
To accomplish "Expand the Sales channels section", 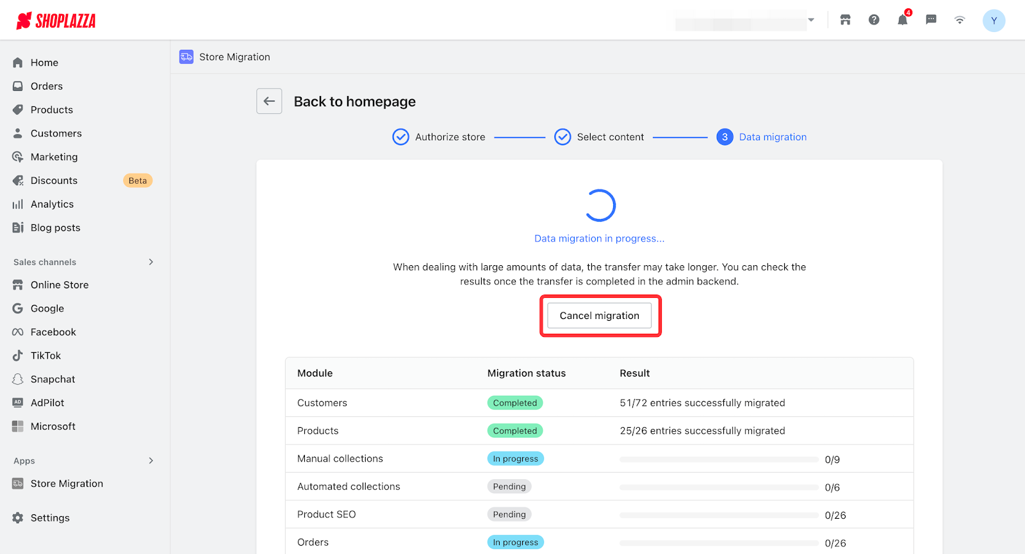I will [x=151, y=262].
